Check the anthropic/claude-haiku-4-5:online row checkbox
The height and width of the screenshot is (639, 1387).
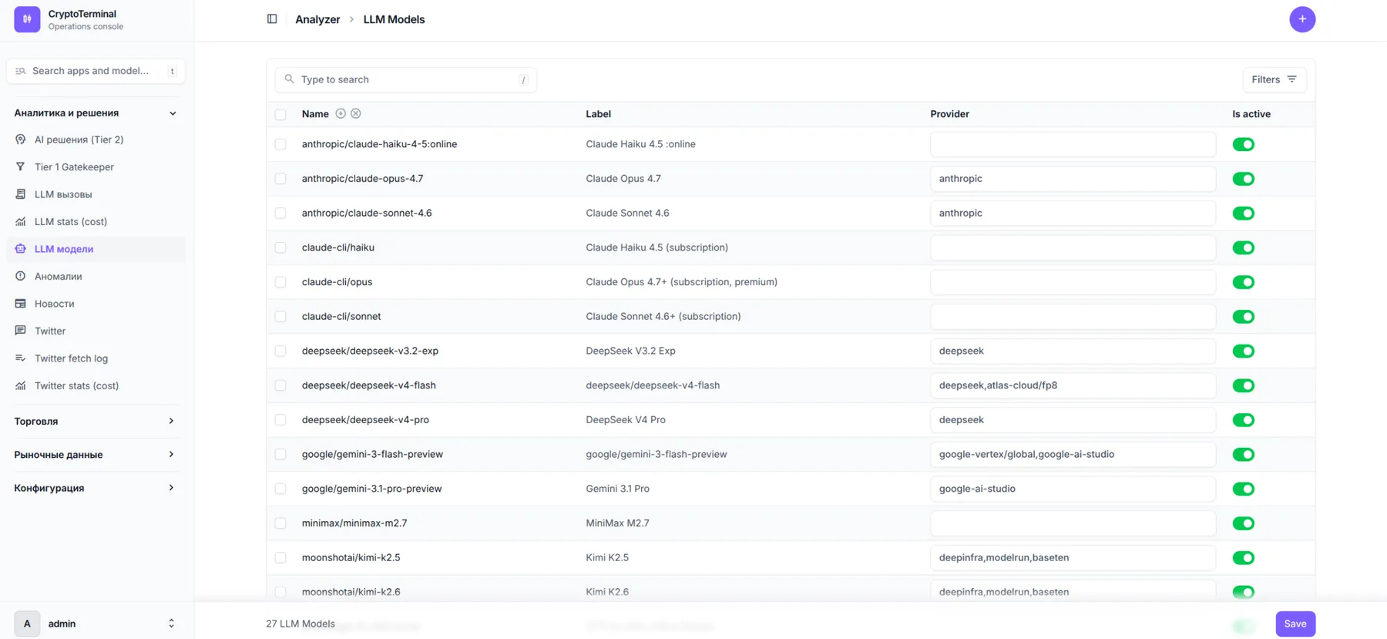pos(280,144)
